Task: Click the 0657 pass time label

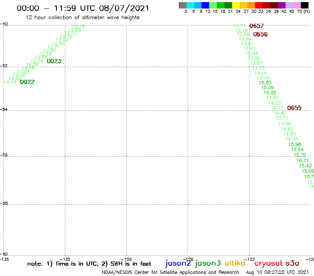Action: 257,26
